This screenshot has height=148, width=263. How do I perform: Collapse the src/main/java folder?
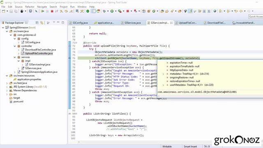(7, 31)
